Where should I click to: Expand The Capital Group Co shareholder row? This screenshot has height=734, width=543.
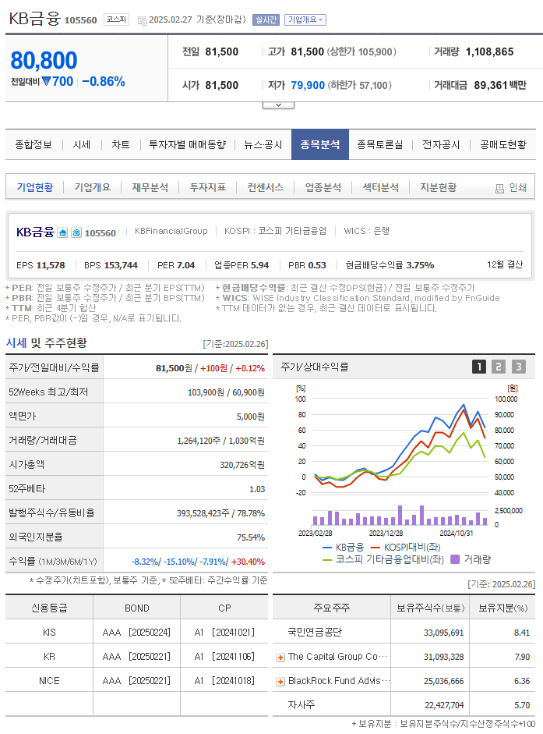pos(280,658)
